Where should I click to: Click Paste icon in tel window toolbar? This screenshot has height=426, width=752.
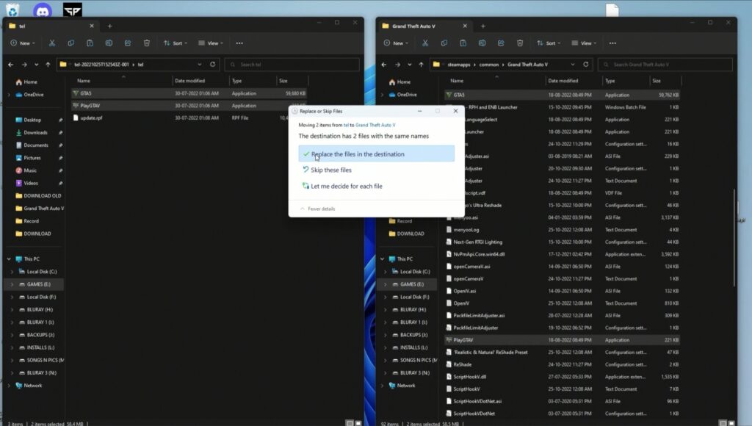coord(90,43)
